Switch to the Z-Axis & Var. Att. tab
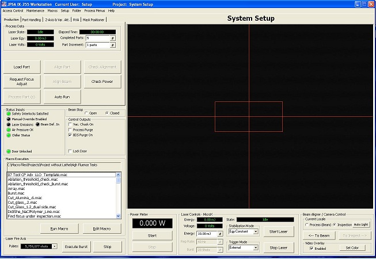Viewport: 376px width, 259px height. click(58, 20)
